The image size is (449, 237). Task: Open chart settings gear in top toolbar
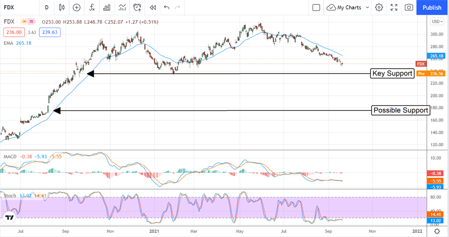point(379,7)
